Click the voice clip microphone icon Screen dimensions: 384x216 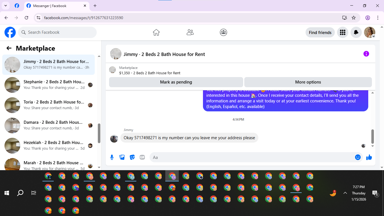[x=112, y=157]
